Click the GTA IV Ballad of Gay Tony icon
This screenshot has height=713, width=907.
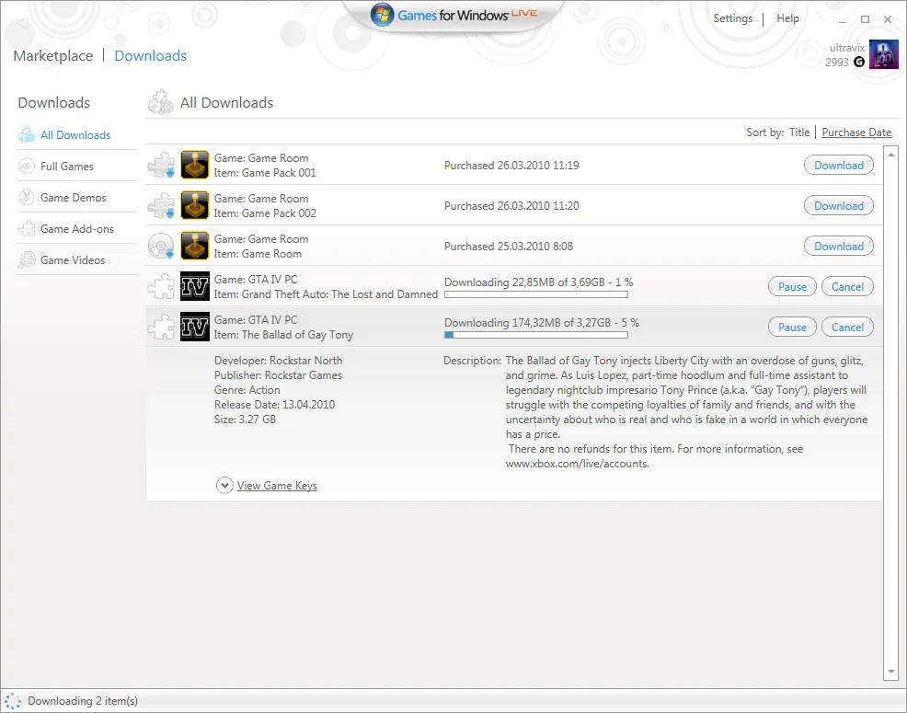(x=195, y=328)
